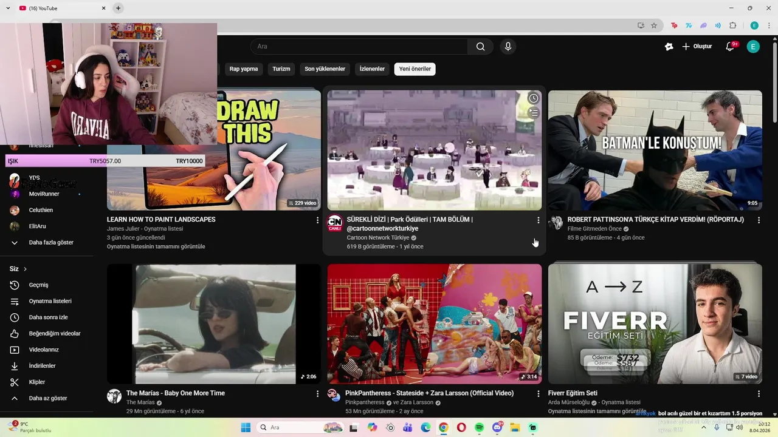Click YouTube search input field
778x437 pixels.
359,47
